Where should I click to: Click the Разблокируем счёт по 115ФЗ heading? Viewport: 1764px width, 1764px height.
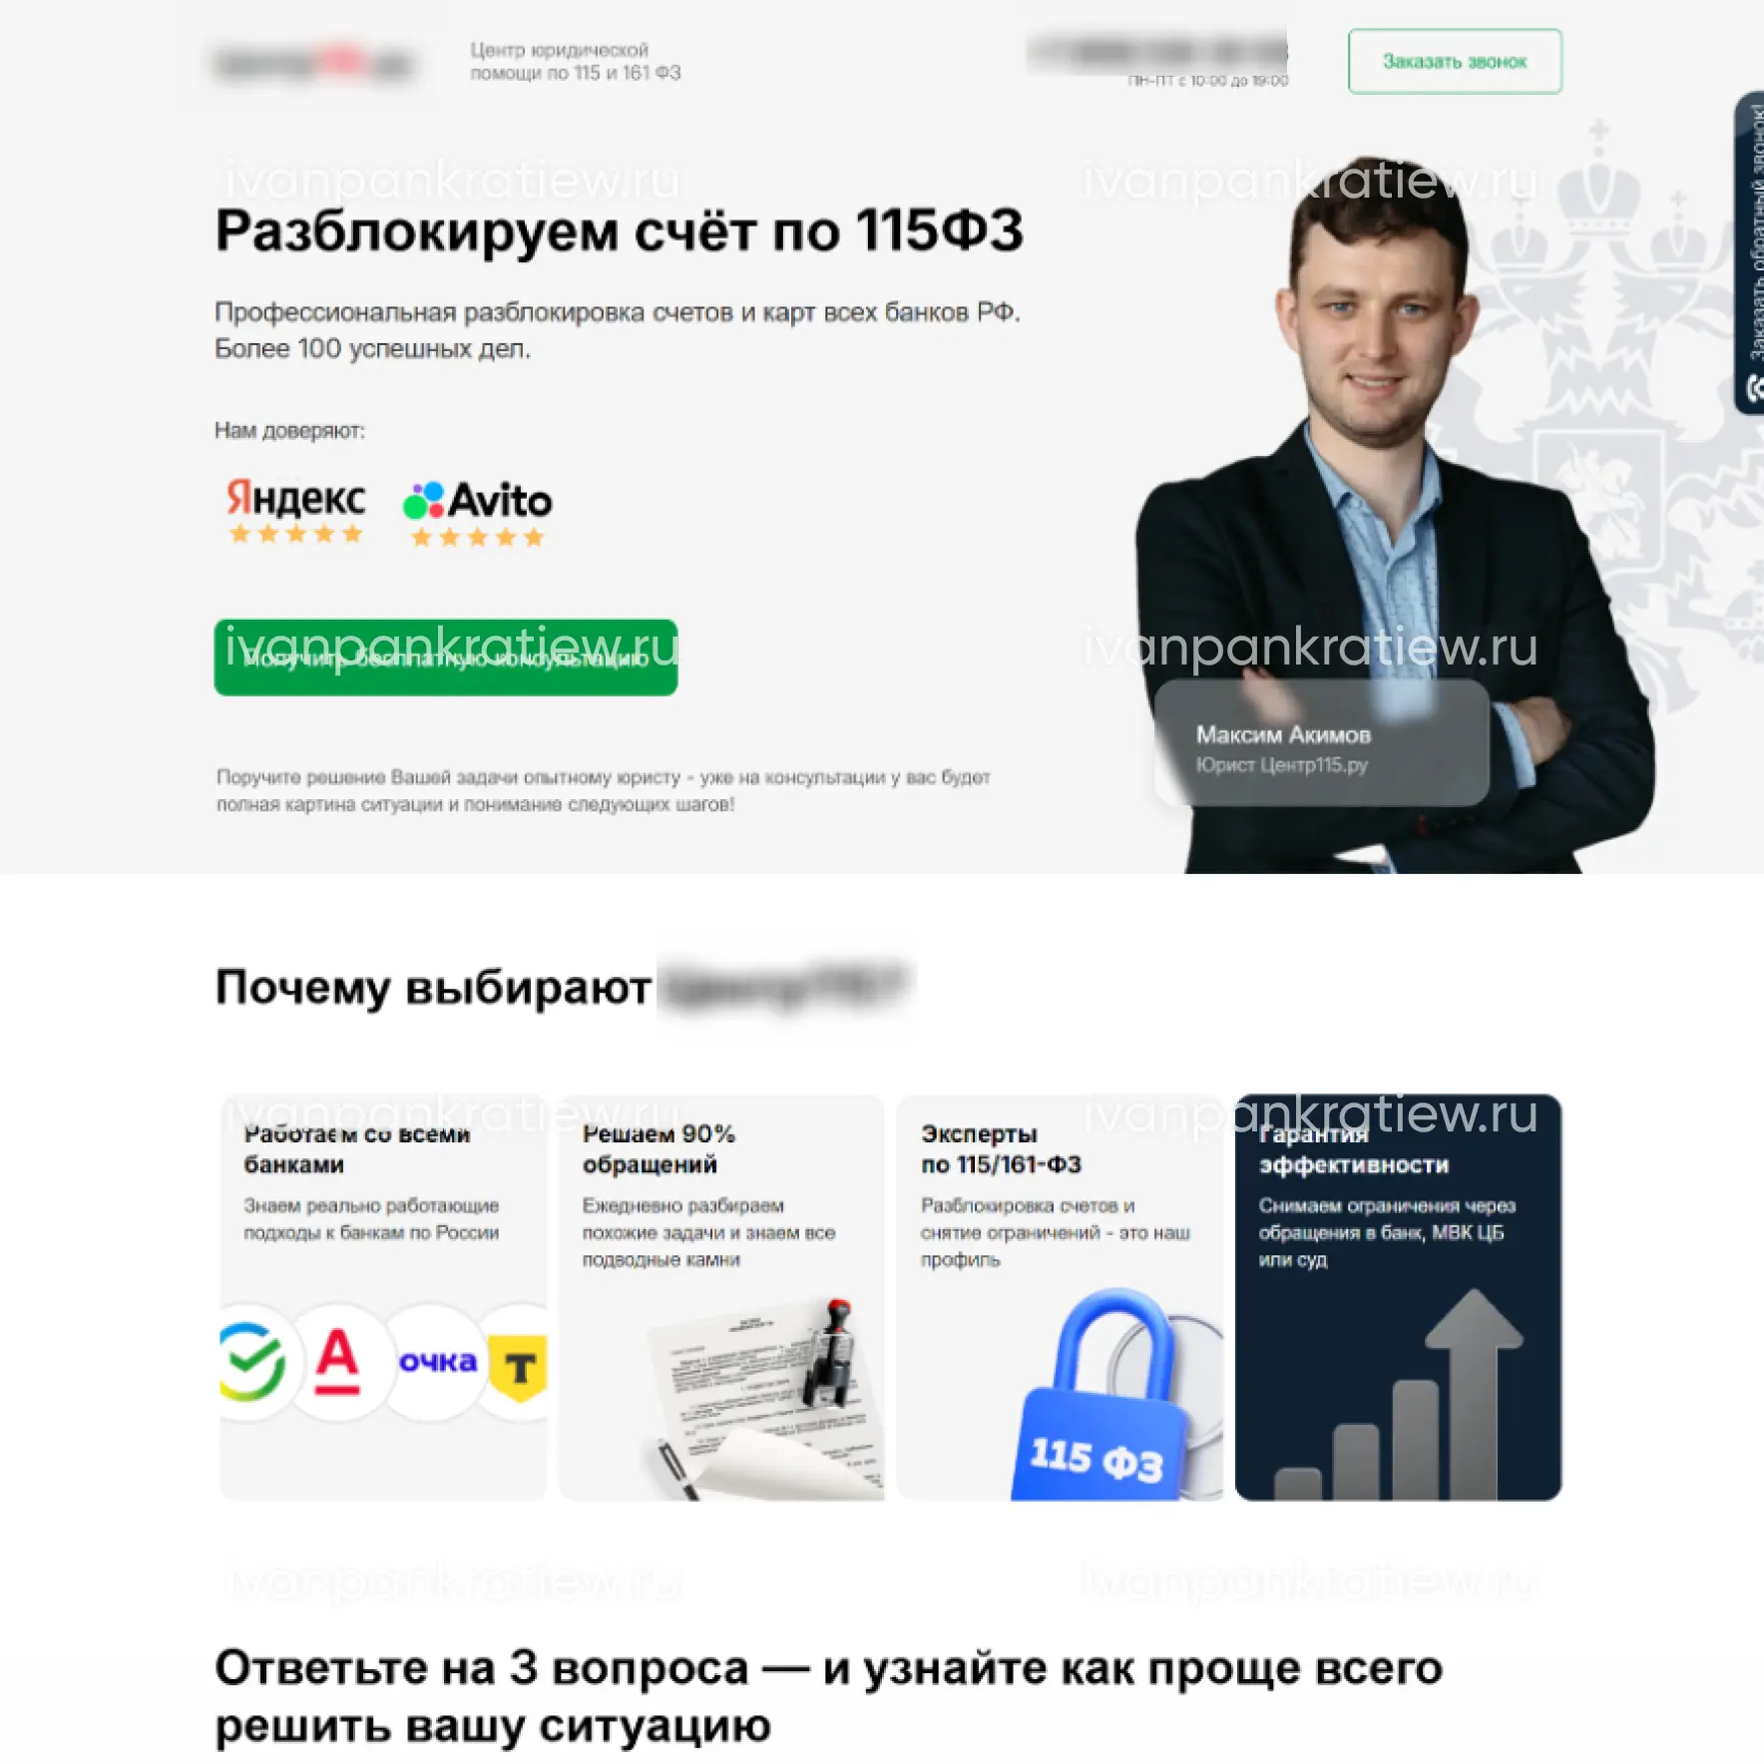[x=620, y=231]
